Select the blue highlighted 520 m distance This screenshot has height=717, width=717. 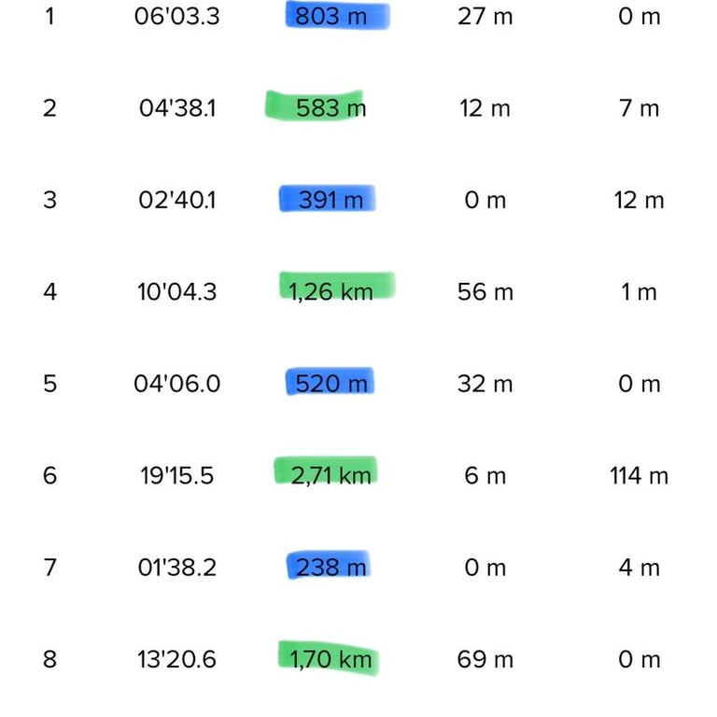pos(331,384)
